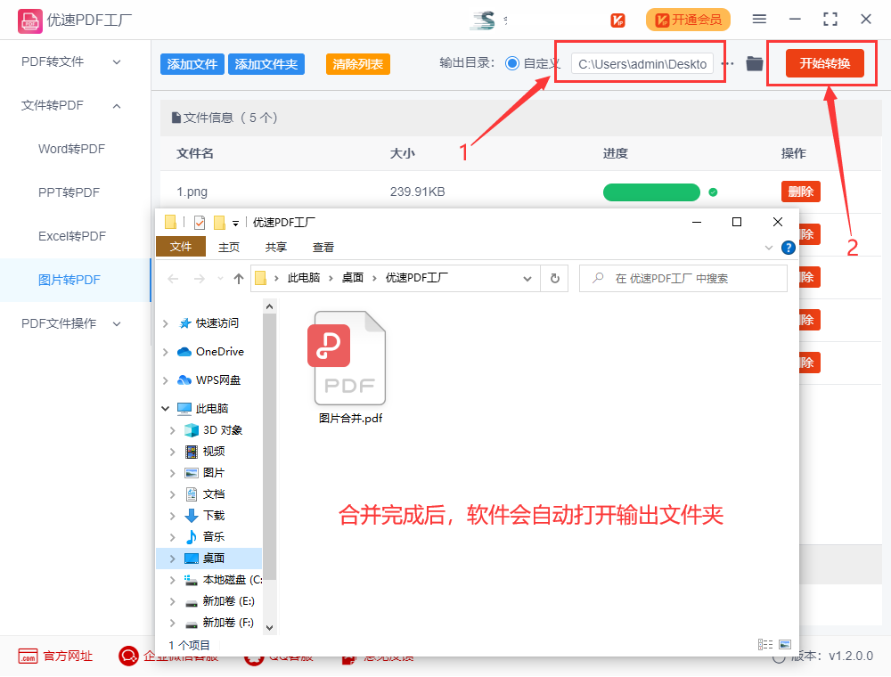Click the three-dots browse output path button
The image size is (891, 677).
coord(728,63)
